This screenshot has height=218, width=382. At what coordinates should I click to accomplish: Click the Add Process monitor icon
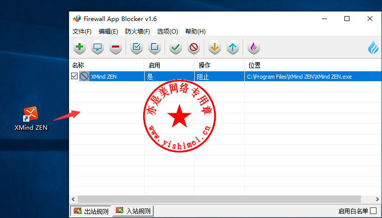pyautogui.click(x=98, y=47)
